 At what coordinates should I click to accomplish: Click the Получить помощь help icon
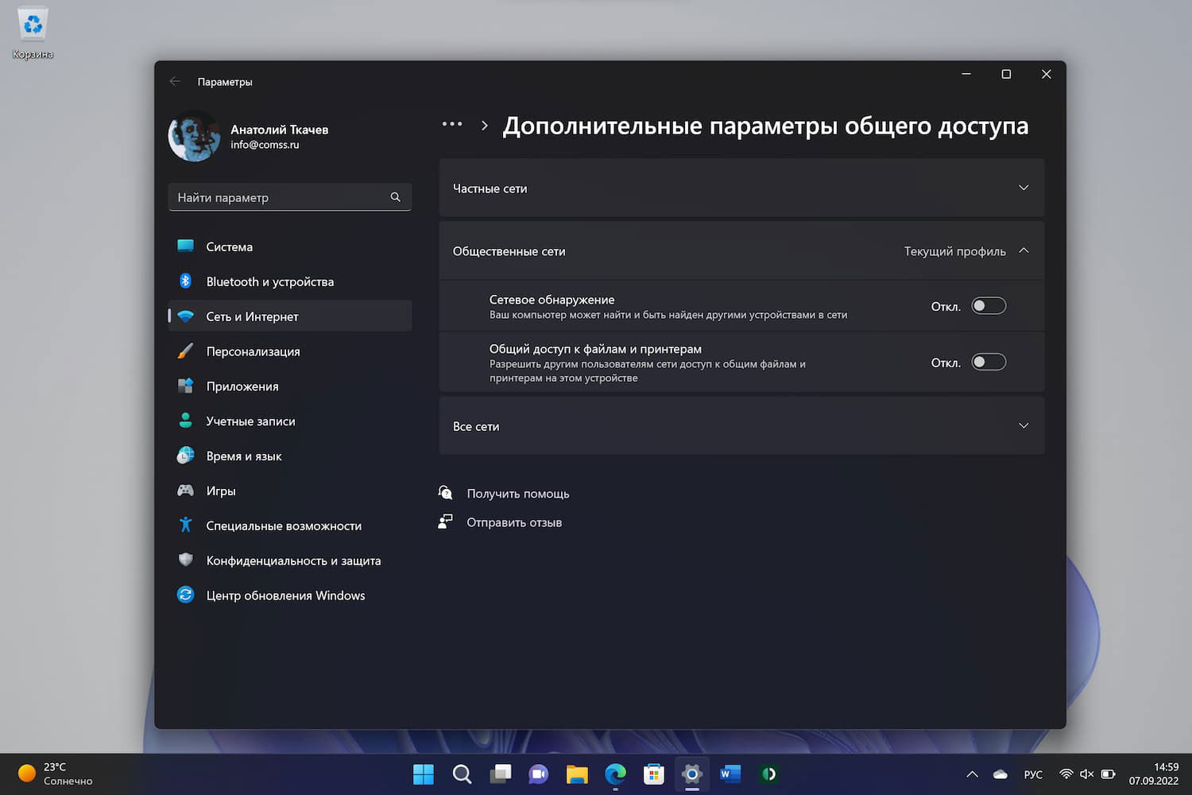pyautogui.click(x=446, y=493)
